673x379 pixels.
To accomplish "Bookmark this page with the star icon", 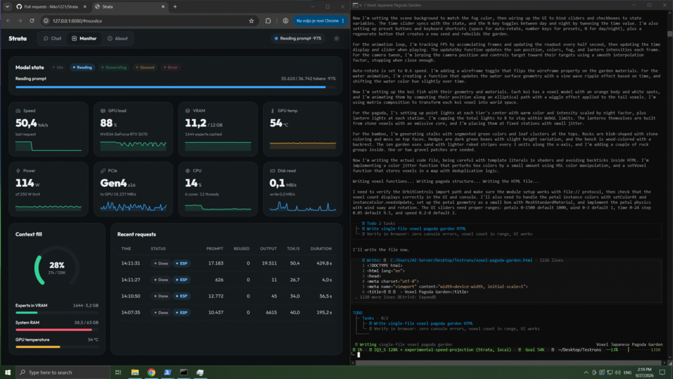I will 252,20.
